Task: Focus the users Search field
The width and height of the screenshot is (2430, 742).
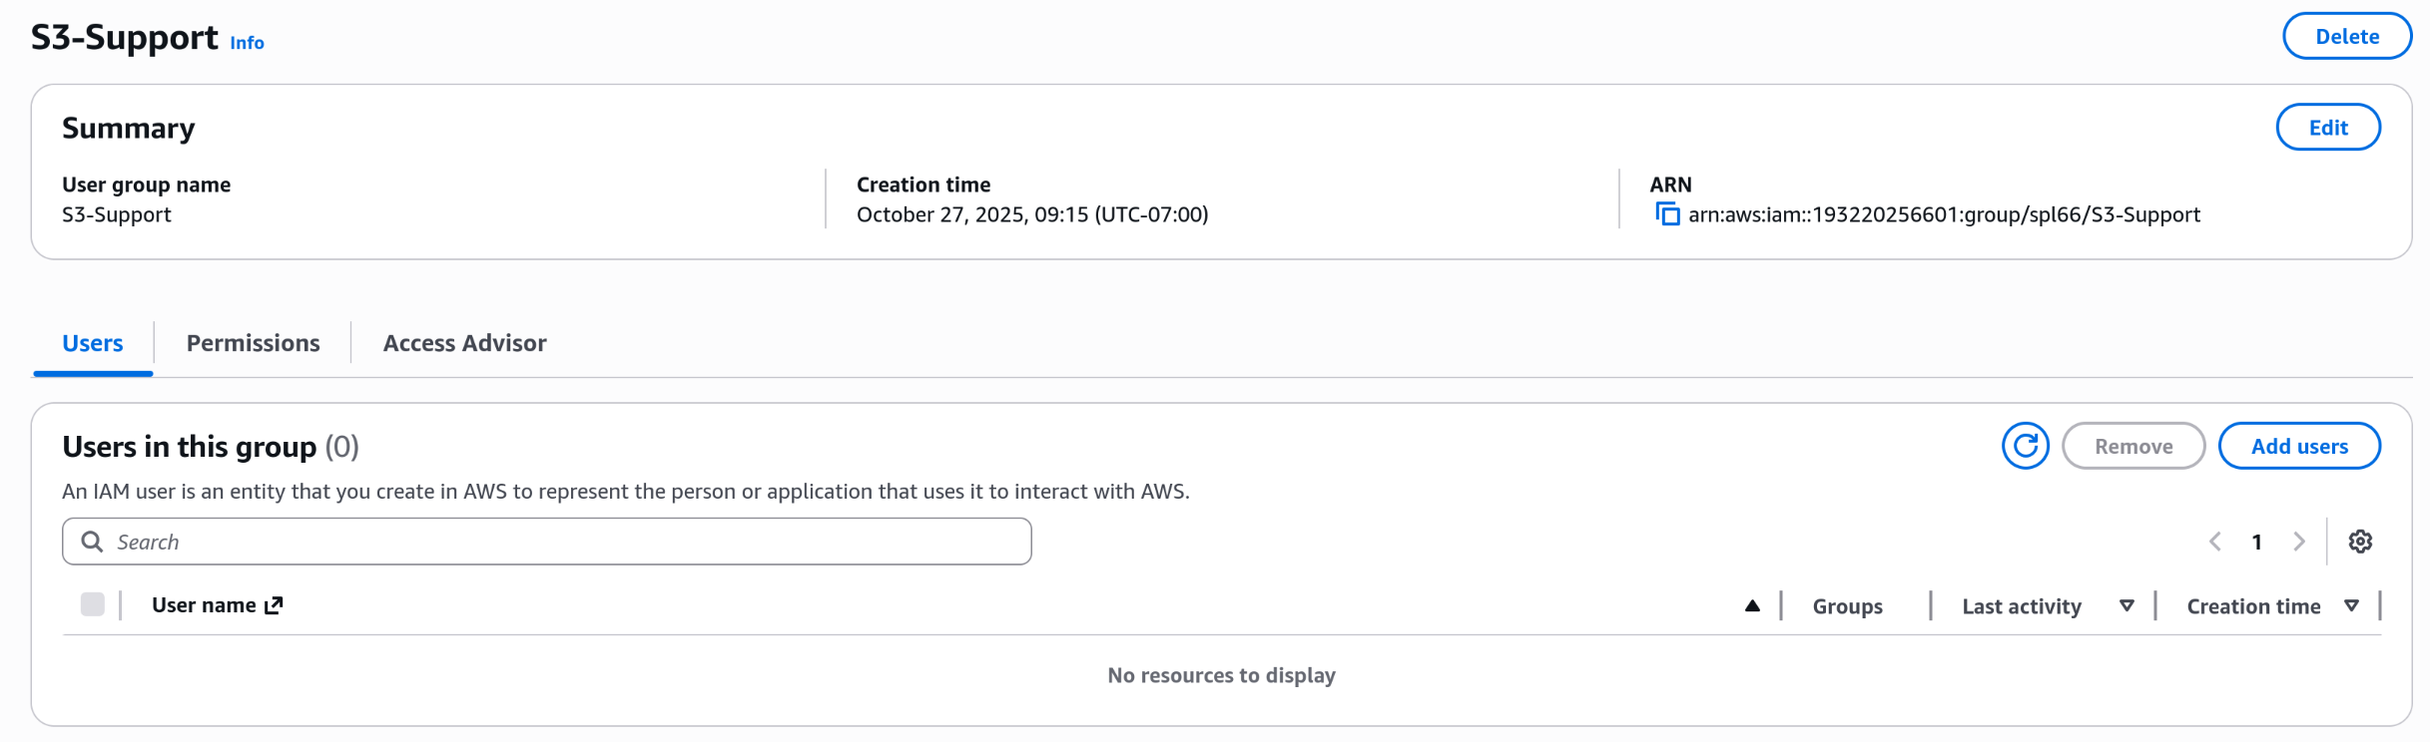Action: (x=559, y=542)
